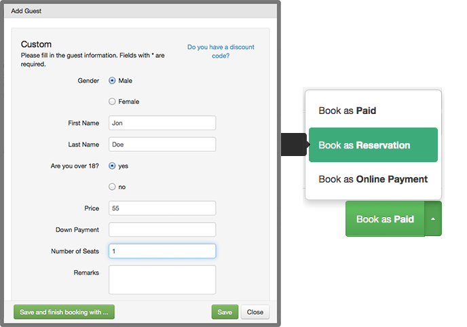Choose no for over 18
This screenshot has width=467, height=327.
pos(112,187)
